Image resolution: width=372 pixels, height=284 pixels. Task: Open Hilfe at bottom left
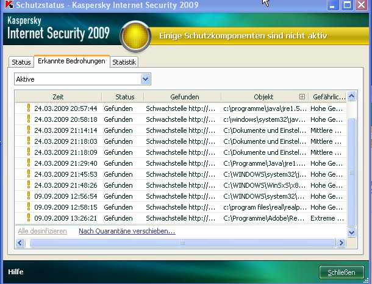coord(16,272)
